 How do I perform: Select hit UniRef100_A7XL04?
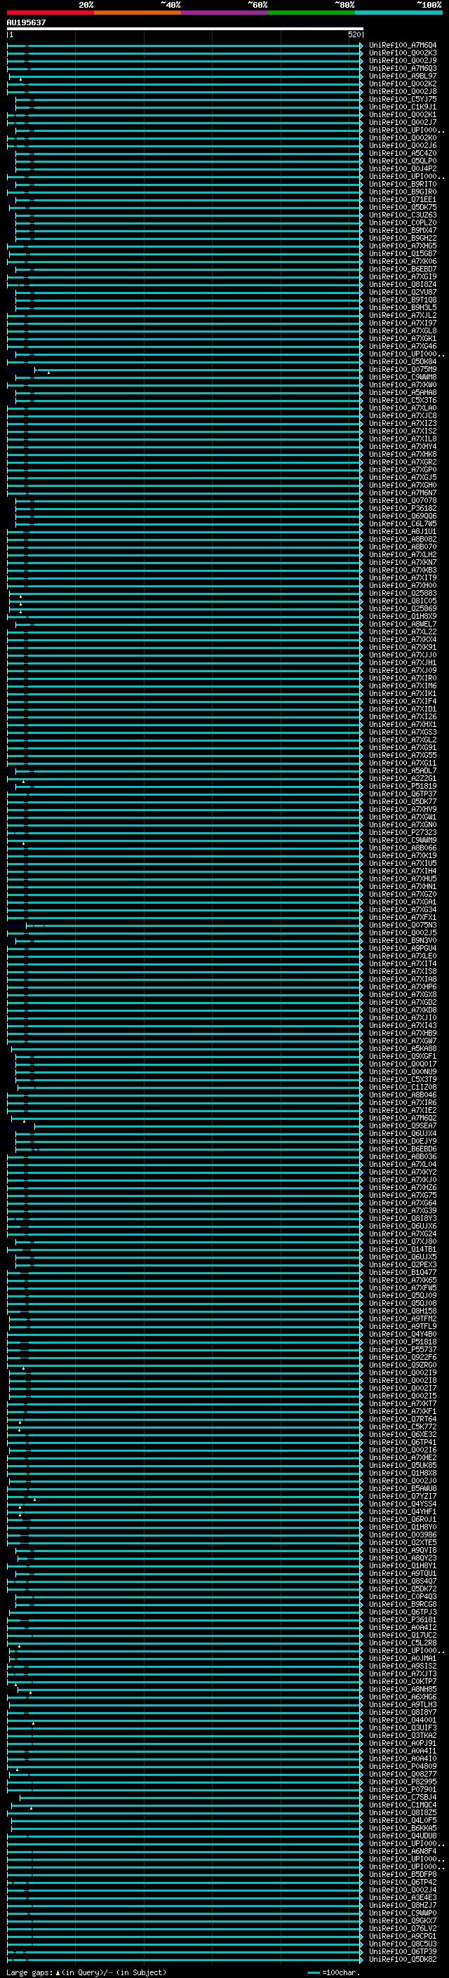coord(403,1164)
